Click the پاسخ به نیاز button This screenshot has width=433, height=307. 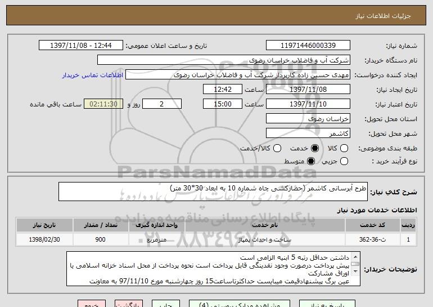[x=327, y=304]
